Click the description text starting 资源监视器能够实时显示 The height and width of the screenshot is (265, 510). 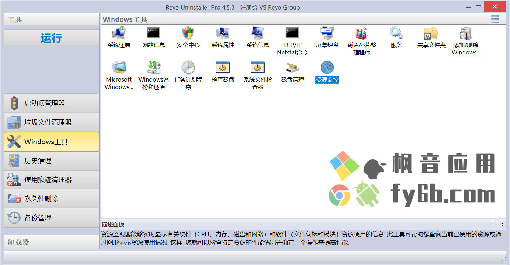coord(301,238)
